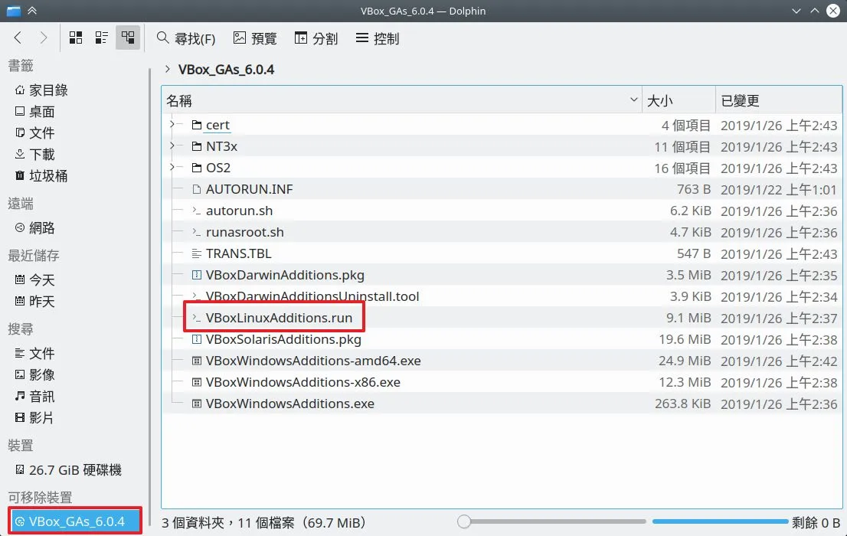Open 網路 network place
Viewport: 847px width, 536px height.
[35, 228]
